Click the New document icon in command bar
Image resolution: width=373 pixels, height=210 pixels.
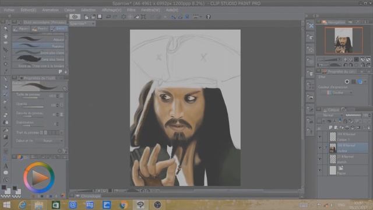coord(86,17)
